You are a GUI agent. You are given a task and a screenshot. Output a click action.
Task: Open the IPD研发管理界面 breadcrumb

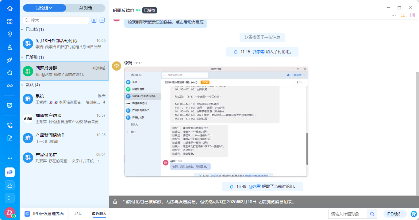(x=48, y=214)
